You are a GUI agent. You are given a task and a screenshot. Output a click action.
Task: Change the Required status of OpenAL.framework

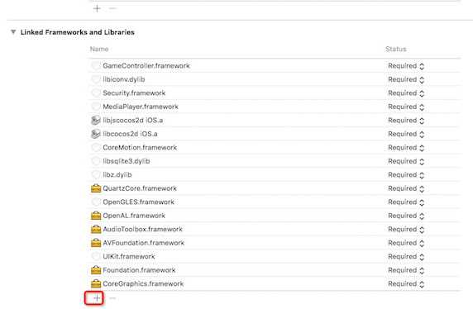406,216
